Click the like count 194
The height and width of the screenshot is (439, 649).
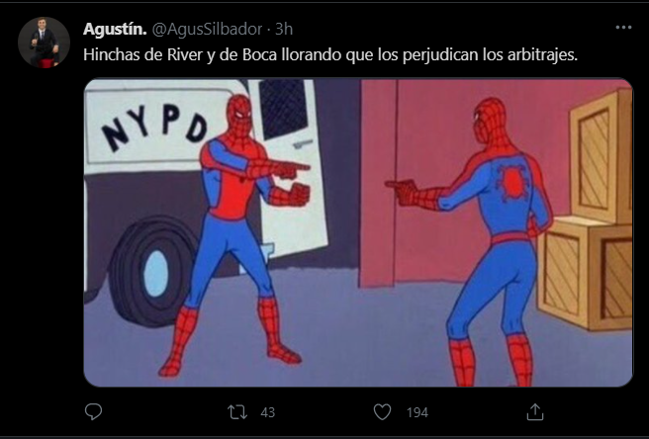[x=417, y=412]
